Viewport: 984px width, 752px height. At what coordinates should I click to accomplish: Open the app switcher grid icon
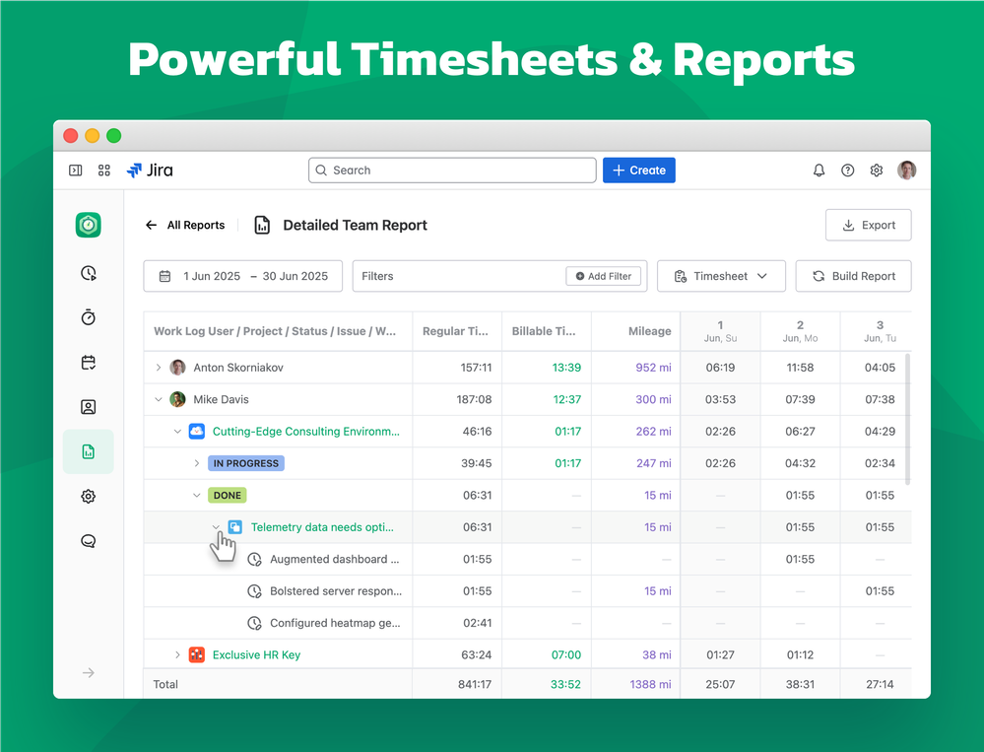click(x=104, y=171)
